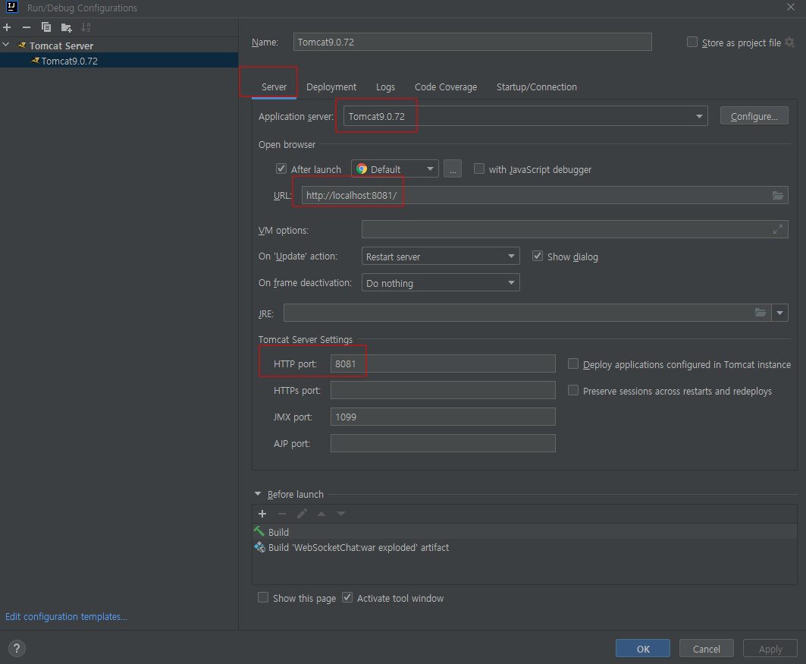
Task: Open the Code Coverage tab
Action: 446,87
